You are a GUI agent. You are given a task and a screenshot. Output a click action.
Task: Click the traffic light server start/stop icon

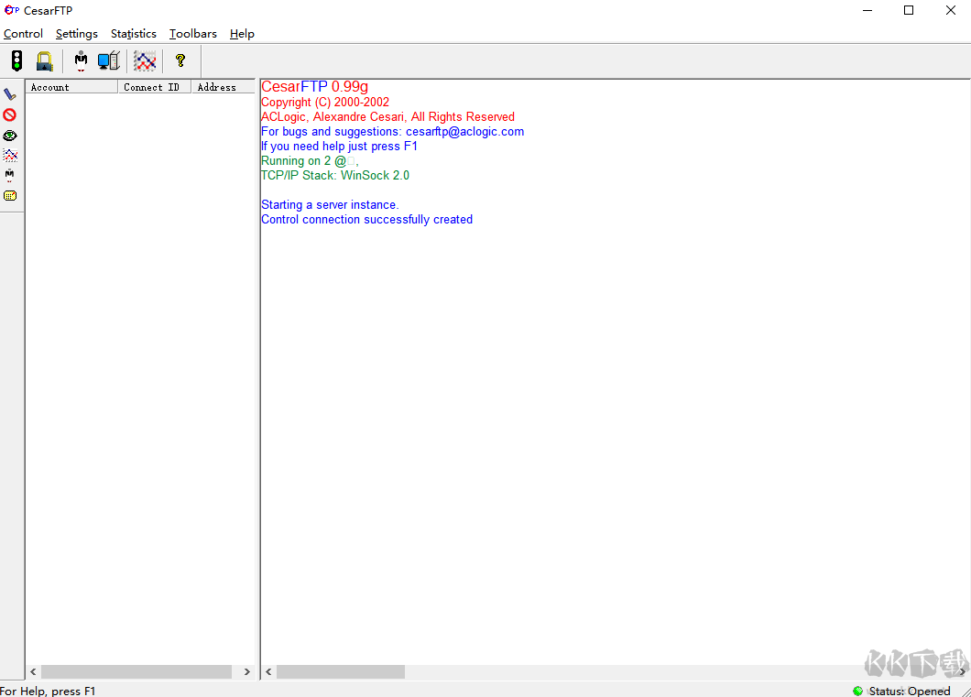16,61
